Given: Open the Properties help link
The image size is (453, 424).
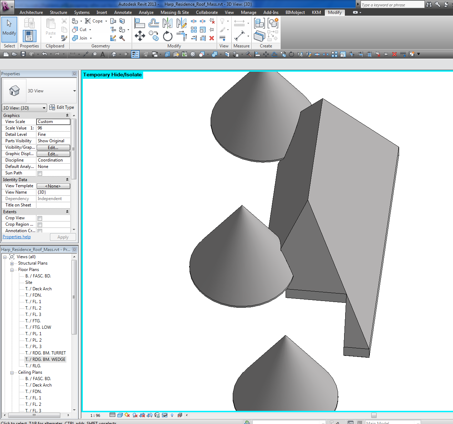Looking at the screenshot, I should [x=17, y=237].
